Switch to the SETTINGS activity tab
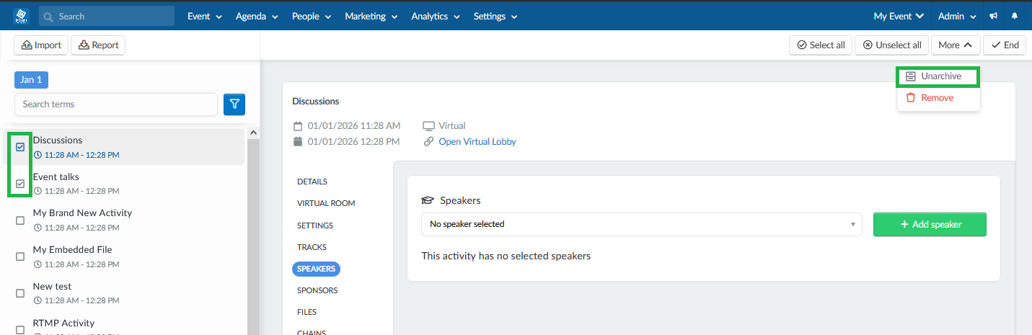Image resolution: width=1032 pixels, height=335 pixels. point(315,225)
